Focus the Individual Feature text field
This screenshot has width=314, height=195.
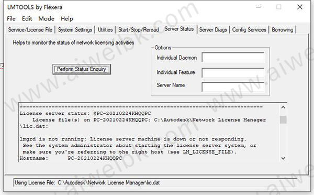(233, 72)
